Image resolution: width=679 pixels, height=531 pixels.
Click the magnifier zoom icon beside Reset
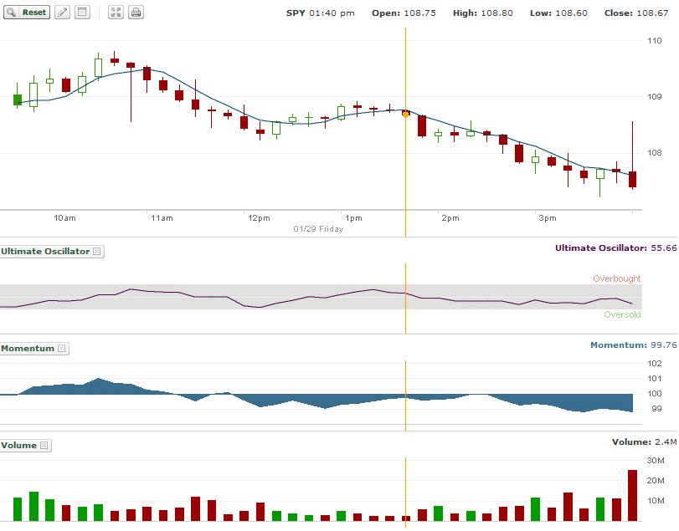tap(12, 12)
